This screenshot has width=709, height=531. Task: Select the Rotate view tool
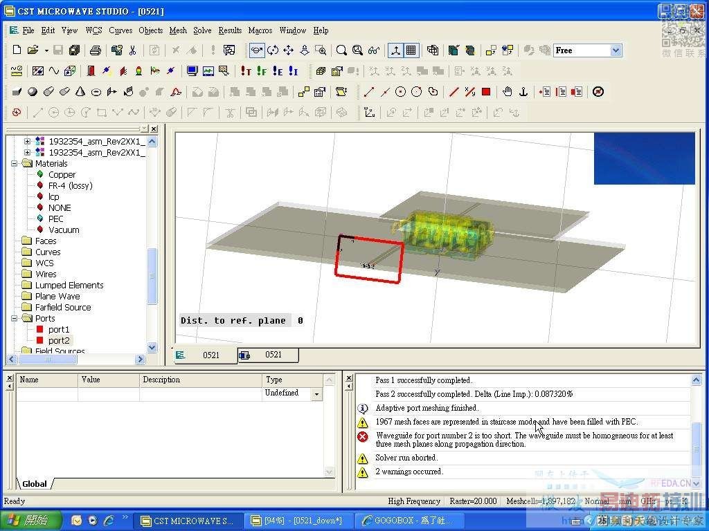coord(273,50)
